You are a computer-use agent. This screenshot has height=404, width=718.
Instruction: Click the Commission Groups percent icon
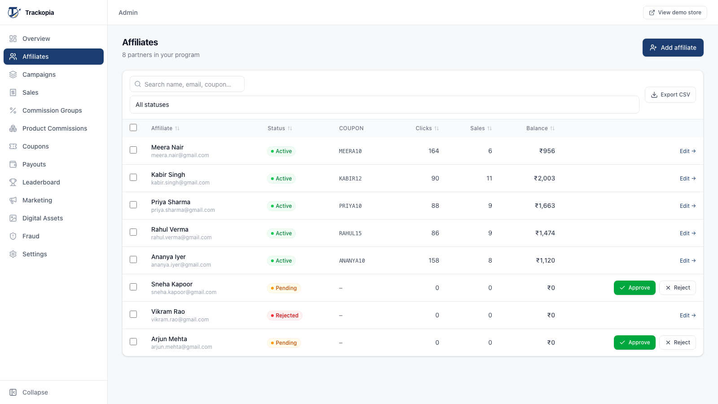(x=13, y=110)
